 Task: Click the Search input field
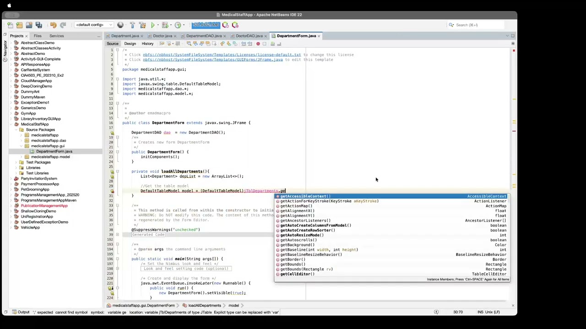coord(476,25)
